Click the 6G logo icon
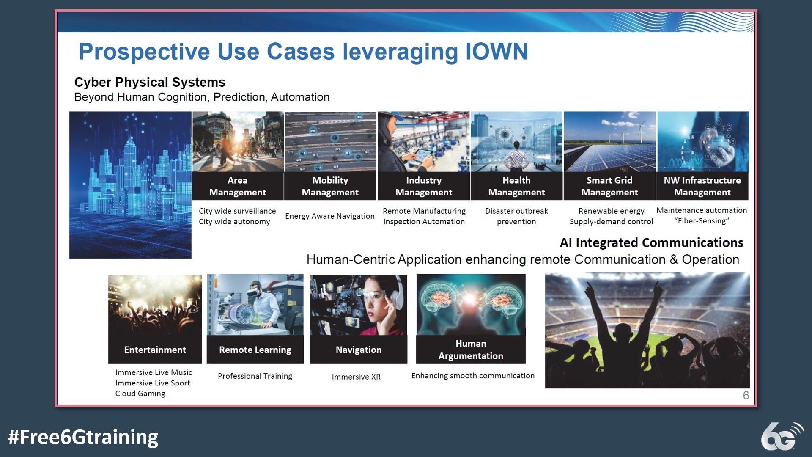Screen dimensions: 812x457 [x=781, y=437]
